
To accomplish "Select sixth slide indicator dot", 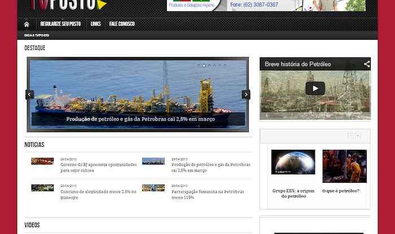I will pyautogui.click(x=225, y=66).
